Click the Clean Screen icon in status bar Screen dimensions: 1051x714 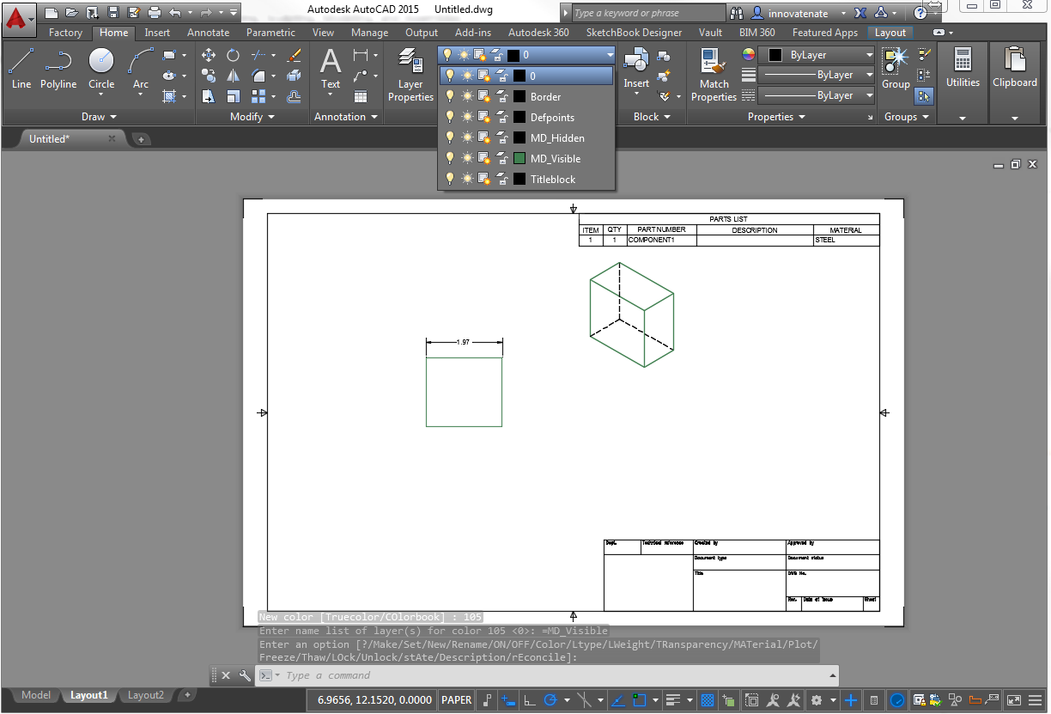pyautogui.click(x=1013, y=700)
